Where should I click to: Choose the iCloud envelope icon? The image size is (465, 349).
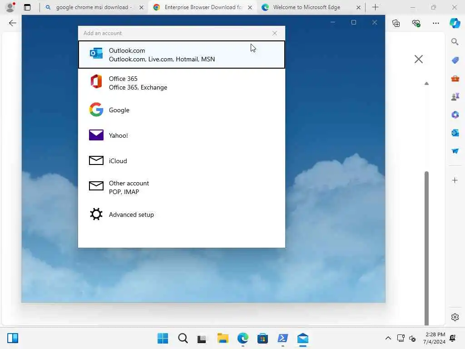point(96,160)
